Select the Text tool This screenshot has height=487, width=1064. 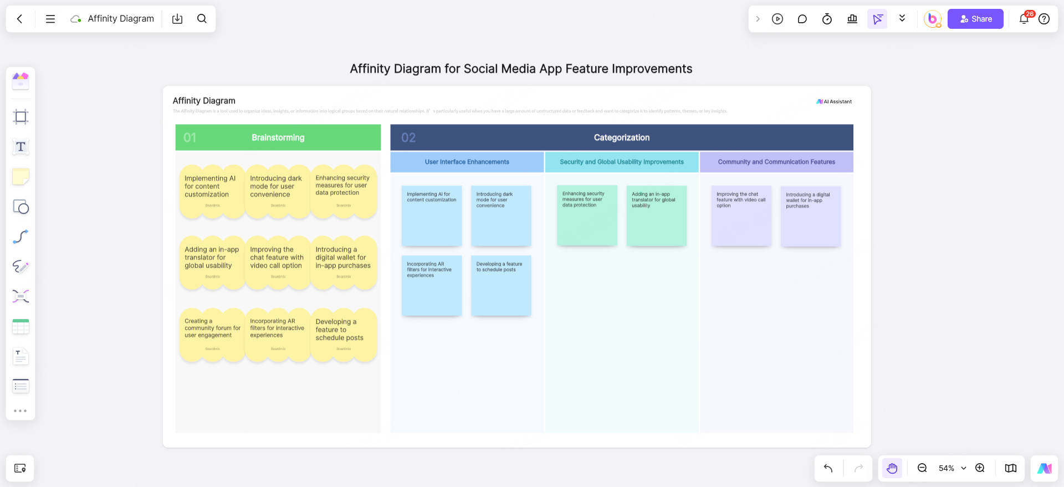(x=21, y=147)
